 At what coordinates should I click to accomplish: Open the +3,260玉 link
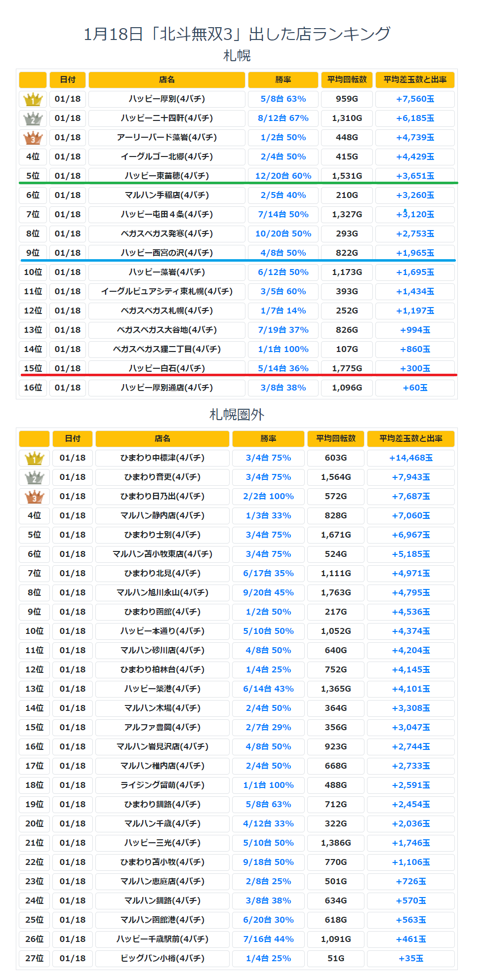coord(415,195)
